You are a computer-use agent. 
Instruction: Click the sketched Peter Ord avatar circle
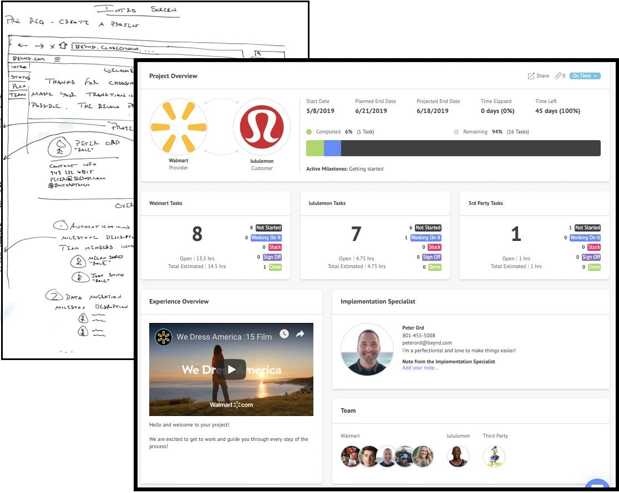59,147
